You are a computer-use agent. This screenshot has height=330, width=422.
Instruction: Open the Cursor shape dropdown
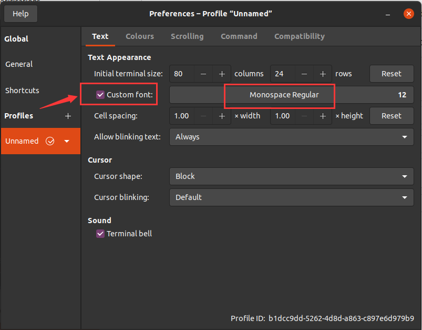click(x=291, y=176)
